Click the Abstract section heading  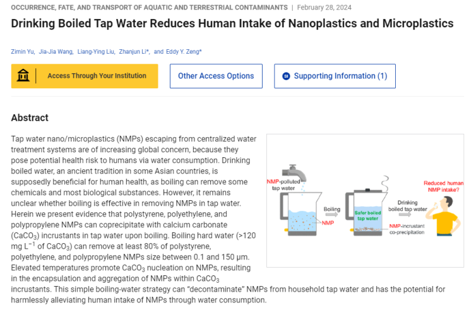coord(30,117)
